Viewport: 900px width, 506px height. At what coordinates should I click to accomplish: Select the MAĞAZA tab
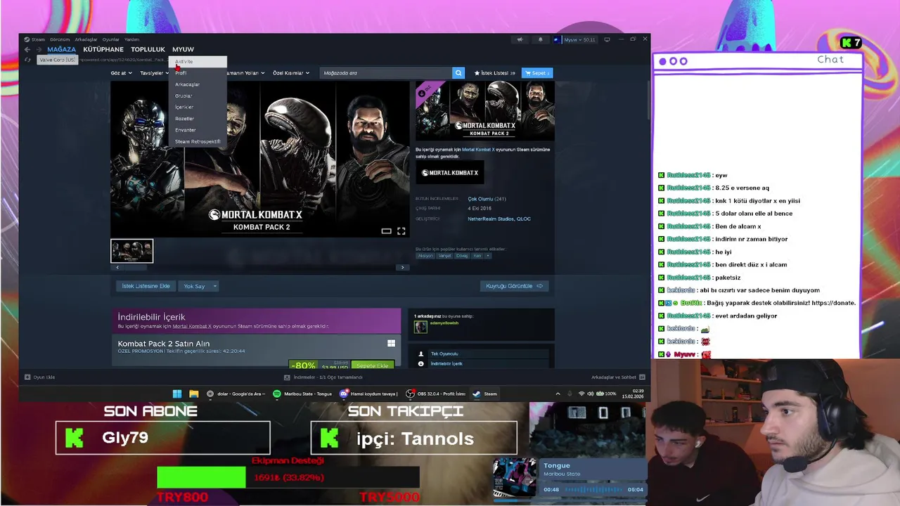click(x=61, y=49)
